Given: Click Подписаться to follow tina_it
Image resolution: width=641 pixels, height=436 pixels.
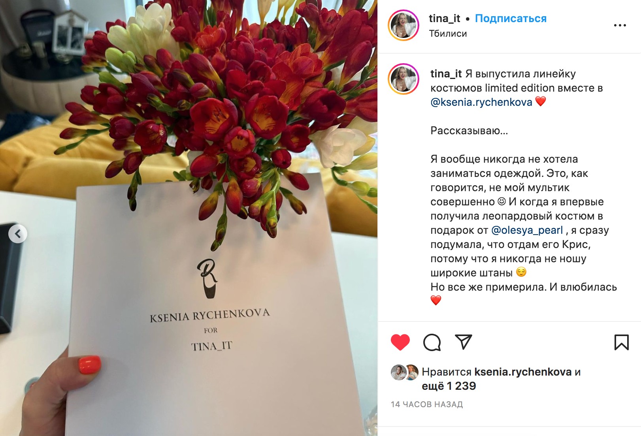Looking at the screenshot, I should click(511, 19).
